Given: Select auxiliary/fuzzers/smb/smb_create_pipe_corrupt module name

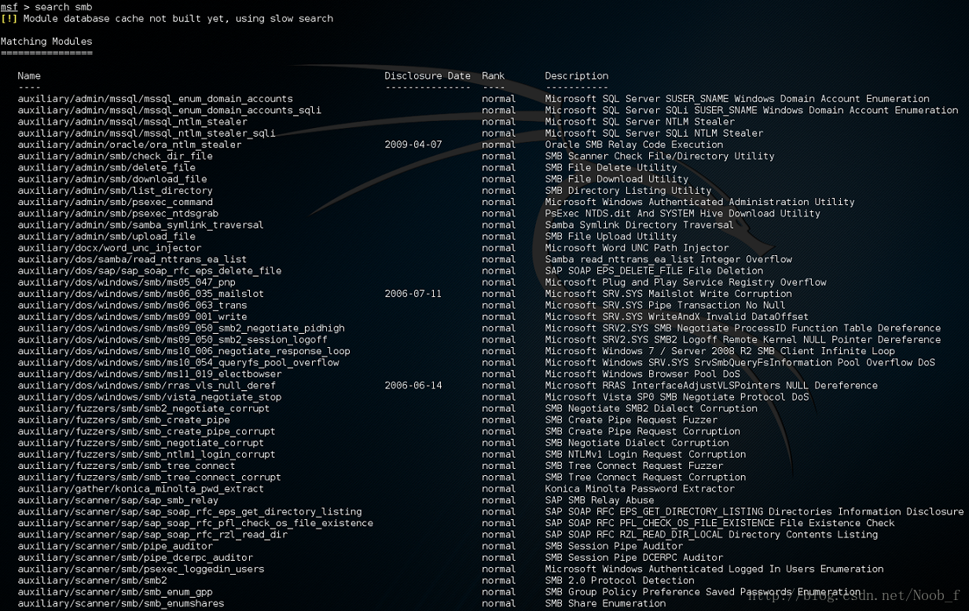Looking at the screenshot, I should [x=147, y=431].
